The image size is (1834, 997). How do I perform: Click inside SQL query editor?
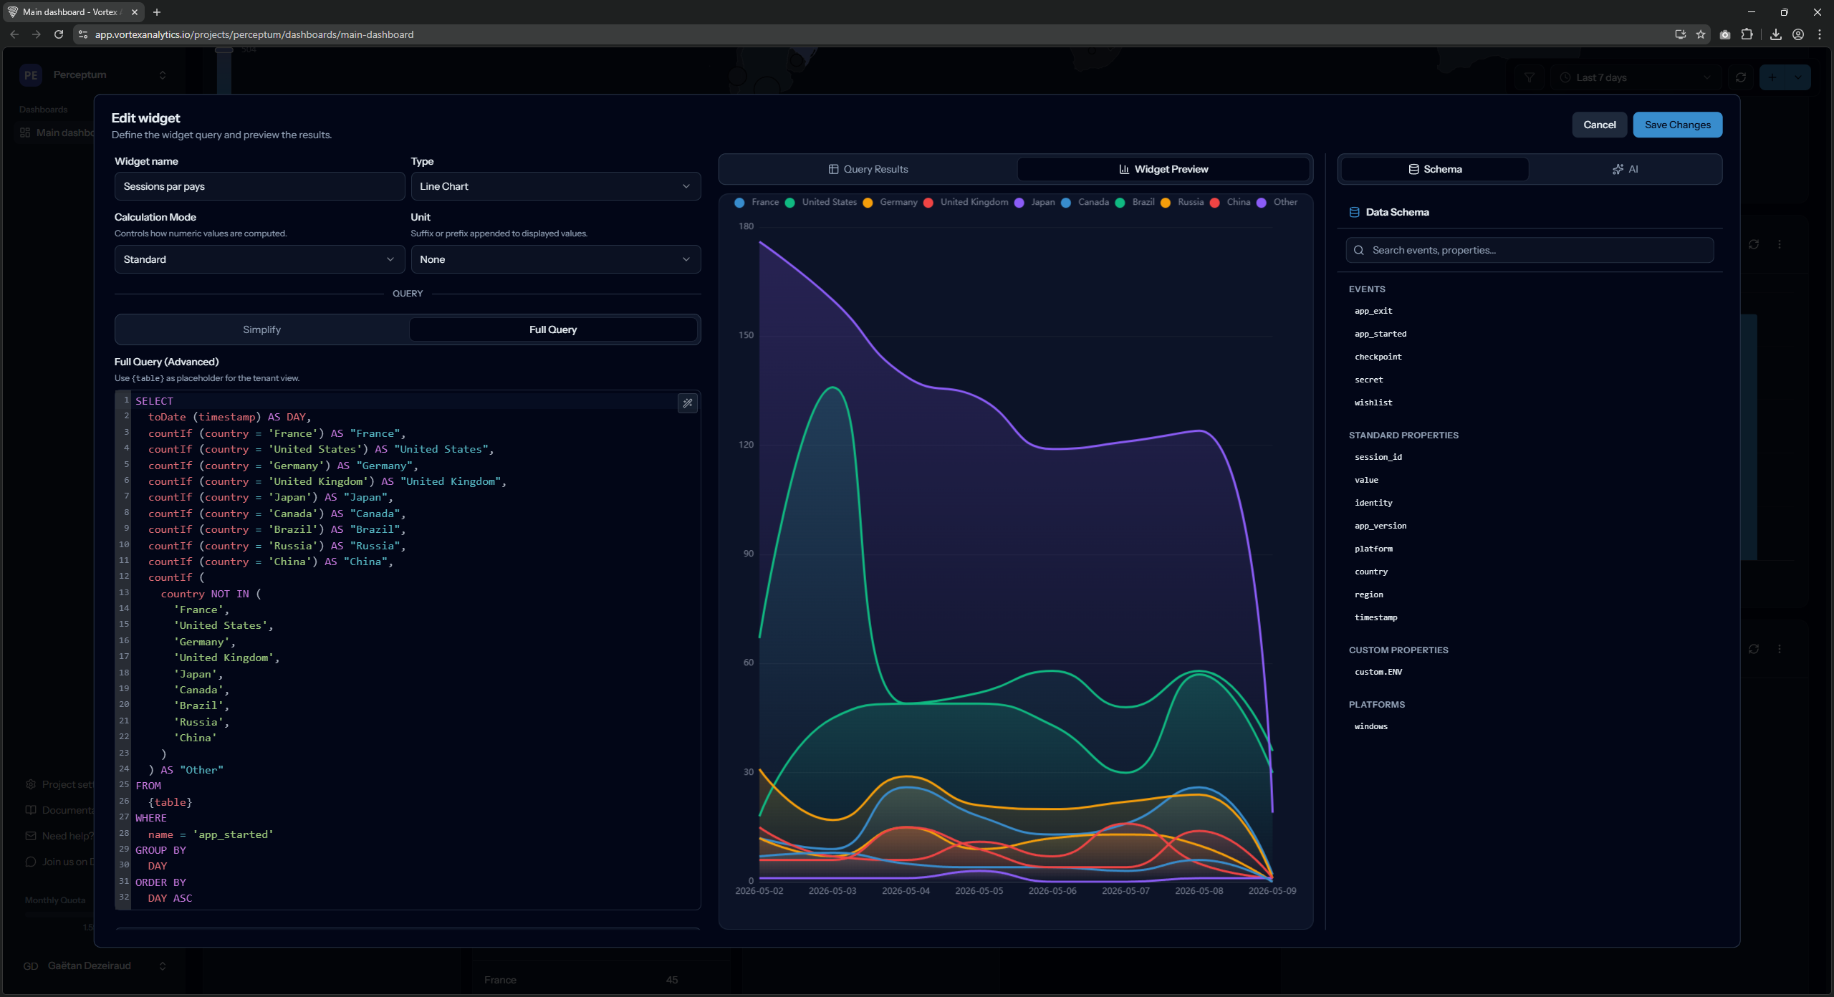408,650
